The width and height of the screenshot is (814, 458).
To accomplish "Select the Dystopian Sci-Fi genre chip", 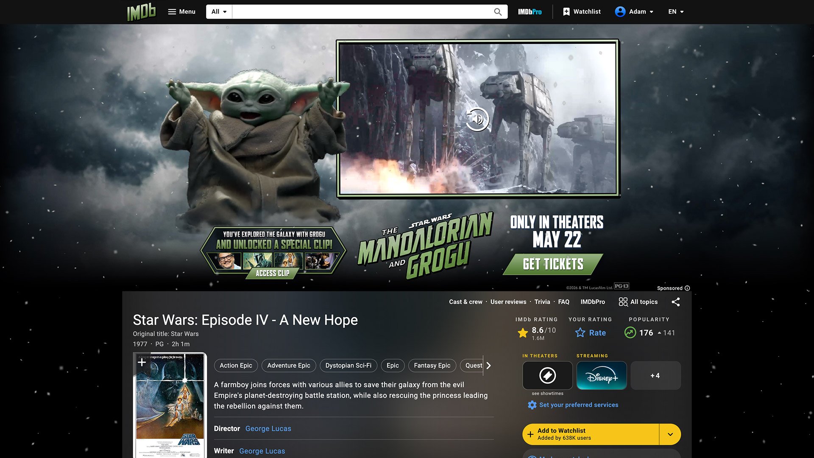I will click(x=348, y=366).
